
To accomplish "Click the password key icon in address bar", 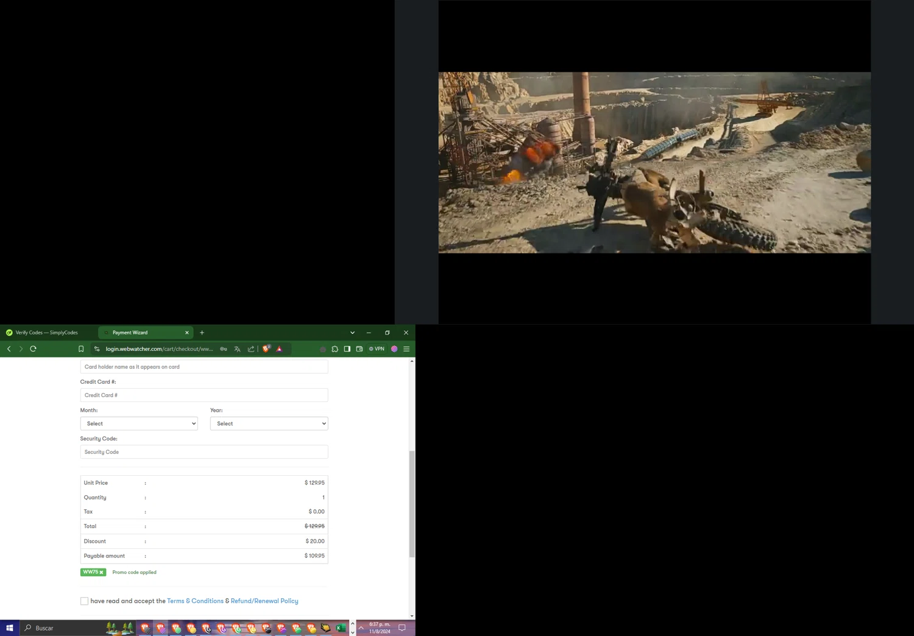I will [x=224, y=349].
